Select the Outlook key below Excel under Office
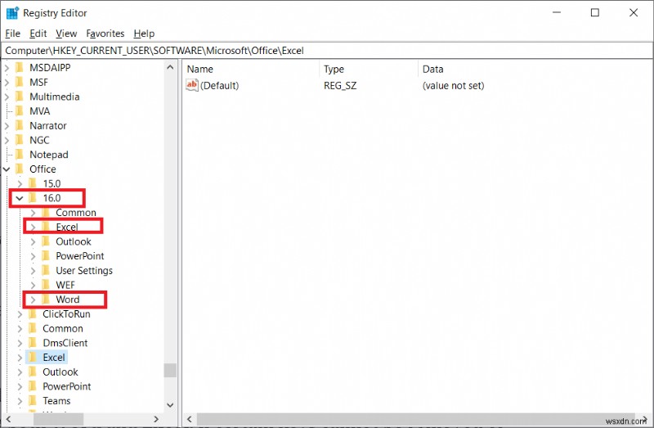The height and width of the screenshot is (428, 654). pos(60,372)
